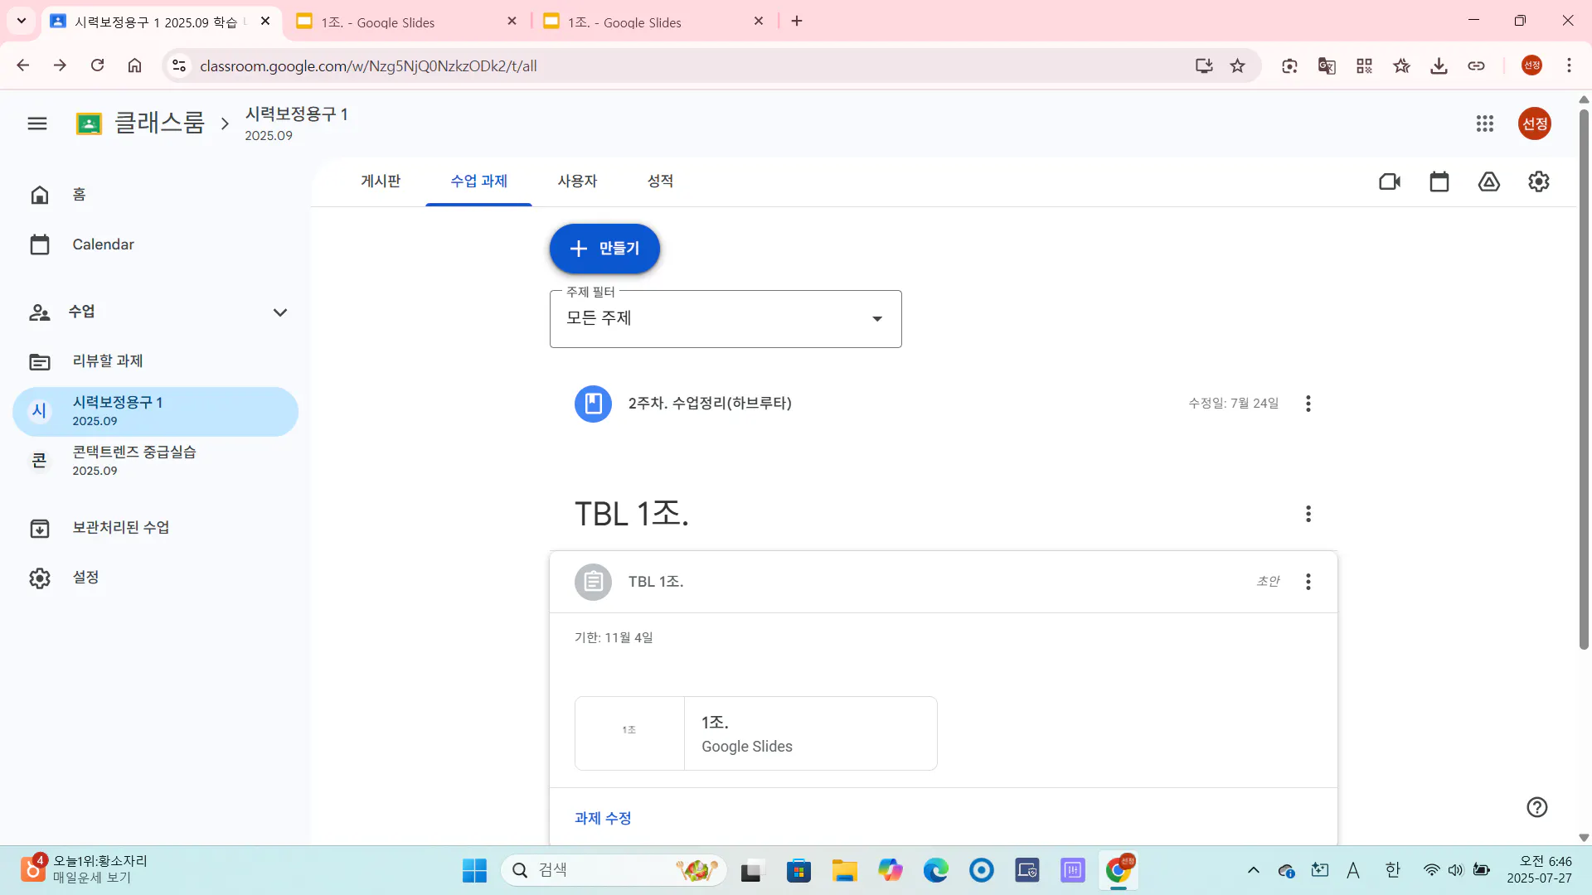Open help via the question mark icon
The height and width of the screenshot is (895, 1592).
click(1536, 806)
